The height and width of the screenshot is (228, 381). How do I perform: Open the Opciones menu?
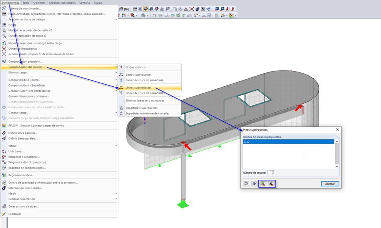coord(39,3)
